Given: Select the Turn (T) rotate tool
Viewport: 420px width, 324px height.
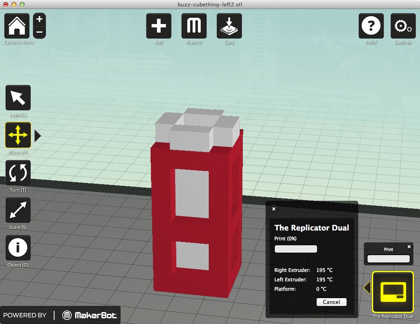Looking at the screenshot, I should (x=18, y=173).
